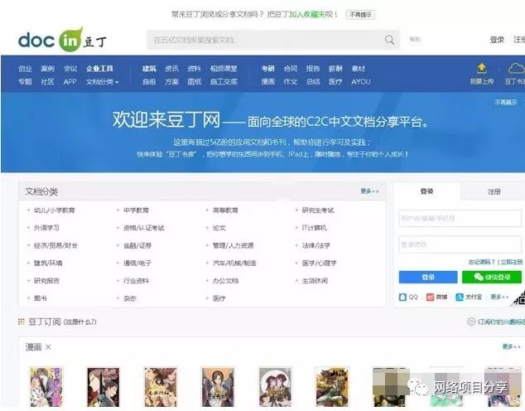Click the 不再提示 button in top notice
Image resolution: width=525 pixels, height=411 pixels.
tap(360, 14)
